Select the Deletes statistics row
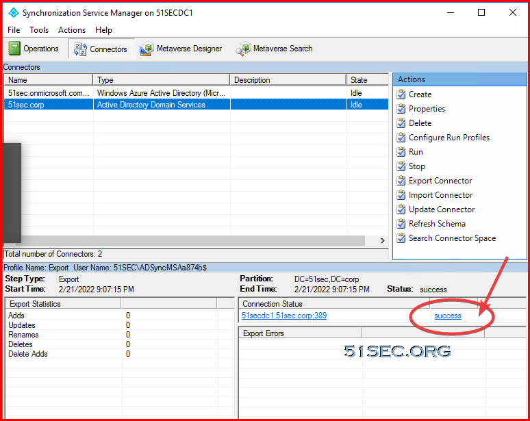Viewport: 530px width, 421px height. [119, 344]
